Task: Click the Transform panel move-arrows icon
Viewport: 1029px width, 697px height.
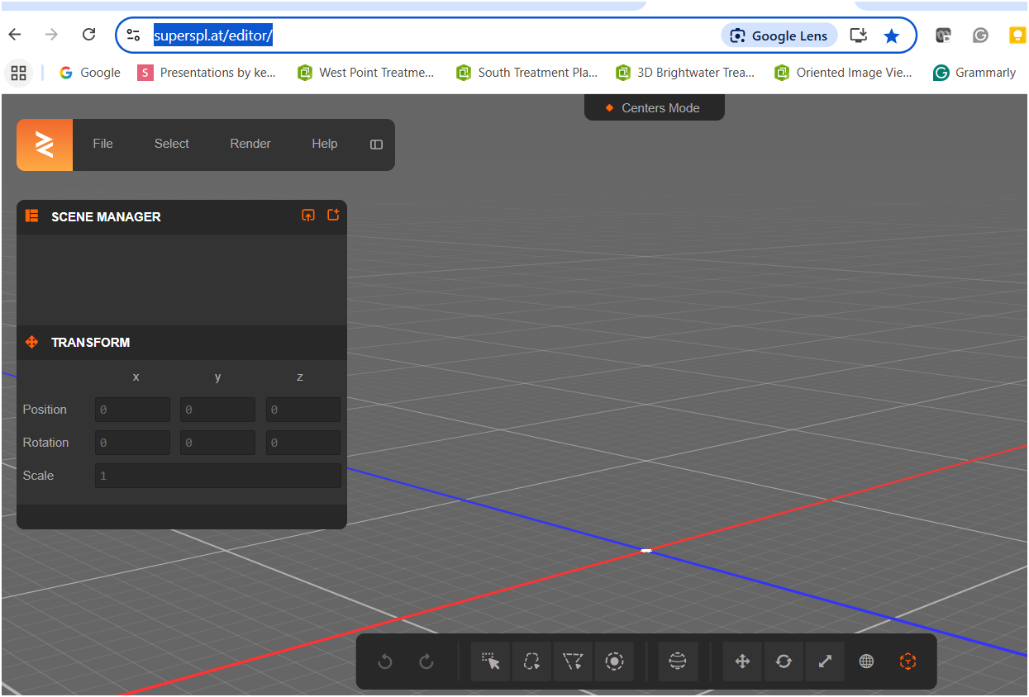Action: (x=32, y=342)
